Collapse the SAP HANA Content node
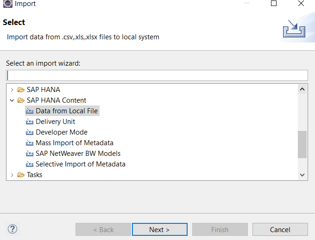The image size is (315, 240). [12, 100]
